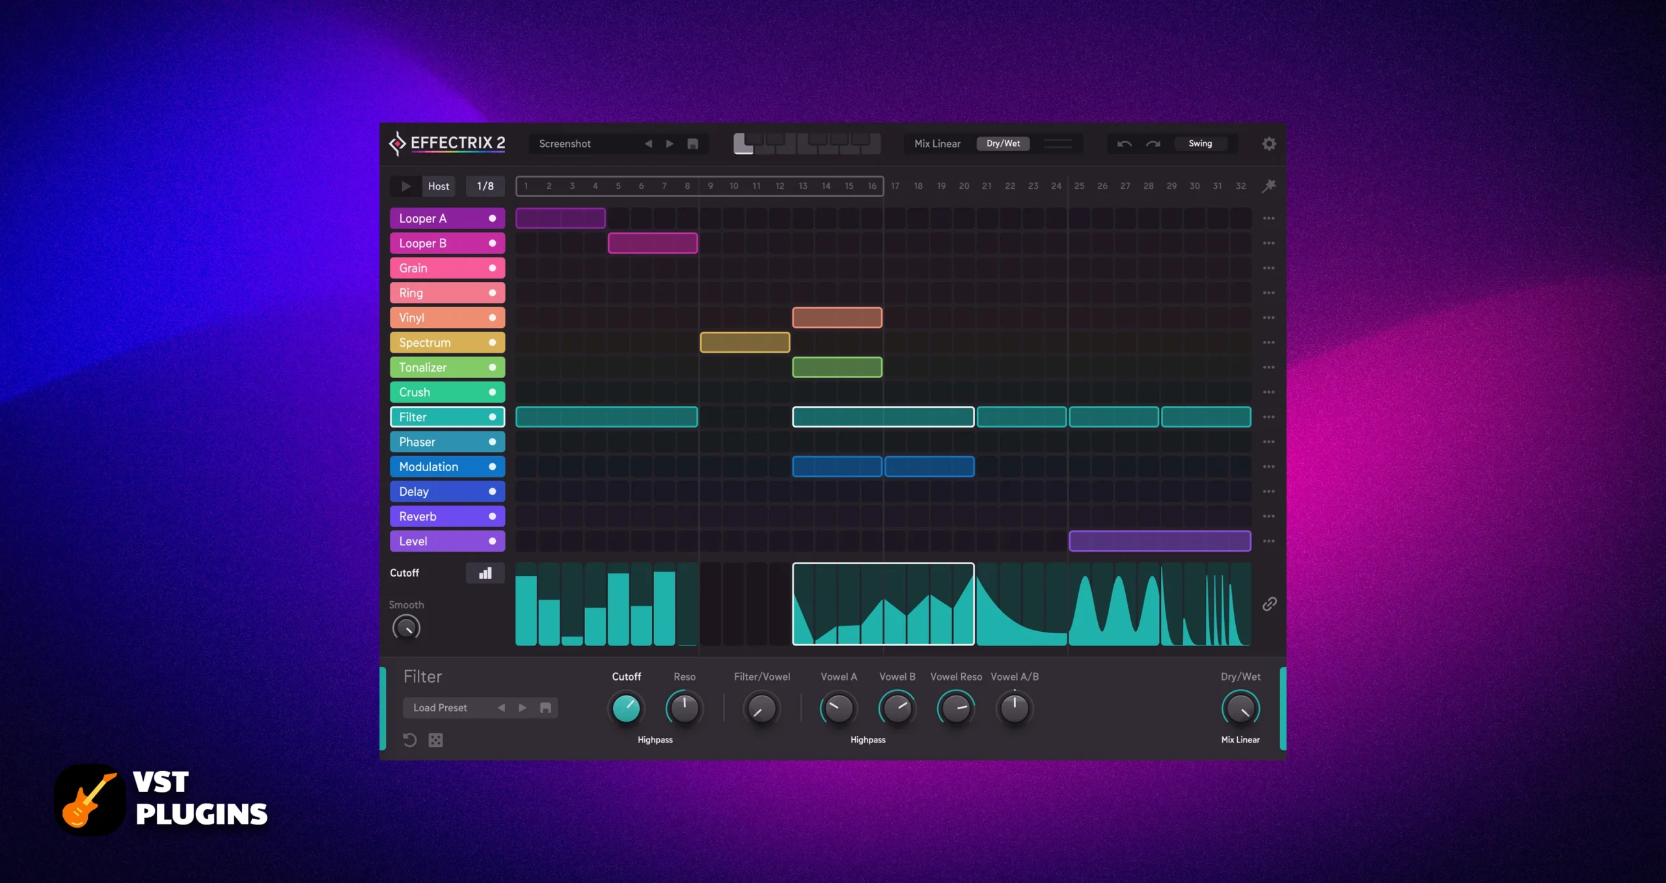Click the magic wand randomize icon
Viewport: 1666px width, 883px height.
click(1268, 186)
